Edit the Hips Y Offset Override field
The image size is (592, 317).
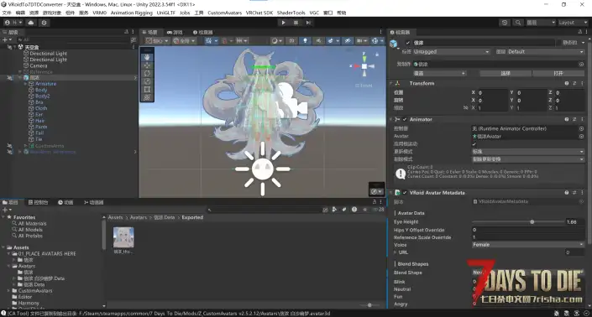(528, 230)
